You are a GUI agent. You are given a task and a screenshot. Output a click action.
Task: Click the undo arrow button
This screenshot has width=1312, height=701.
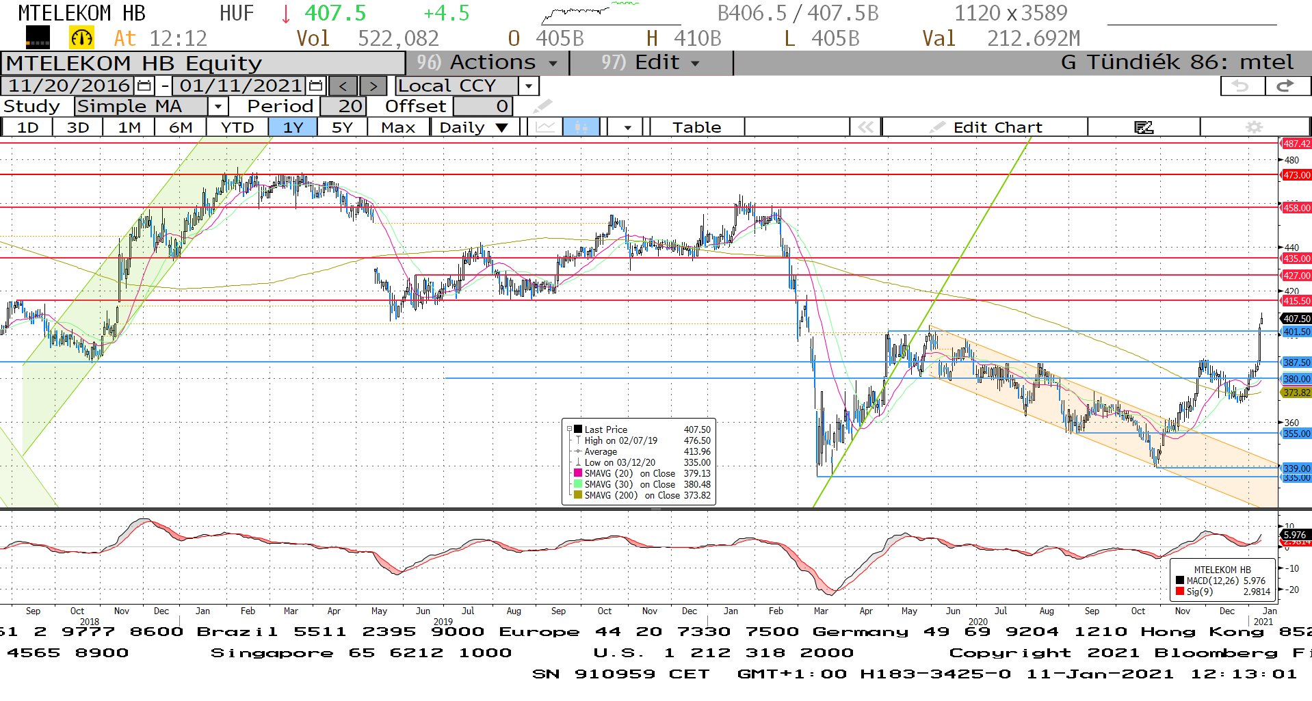tap(1242, 86)
